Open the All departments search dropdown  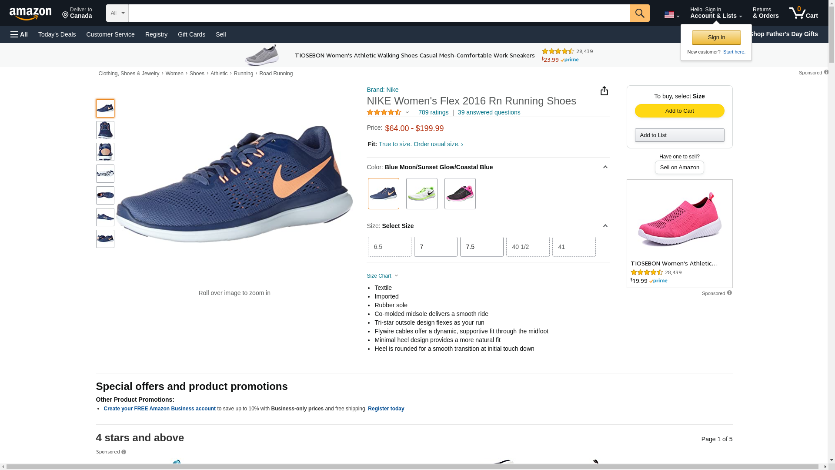tap(117, 13)
